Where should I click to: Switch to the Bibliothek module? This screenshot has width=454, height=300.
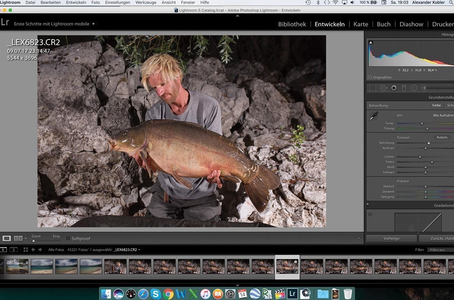(292, 24)
